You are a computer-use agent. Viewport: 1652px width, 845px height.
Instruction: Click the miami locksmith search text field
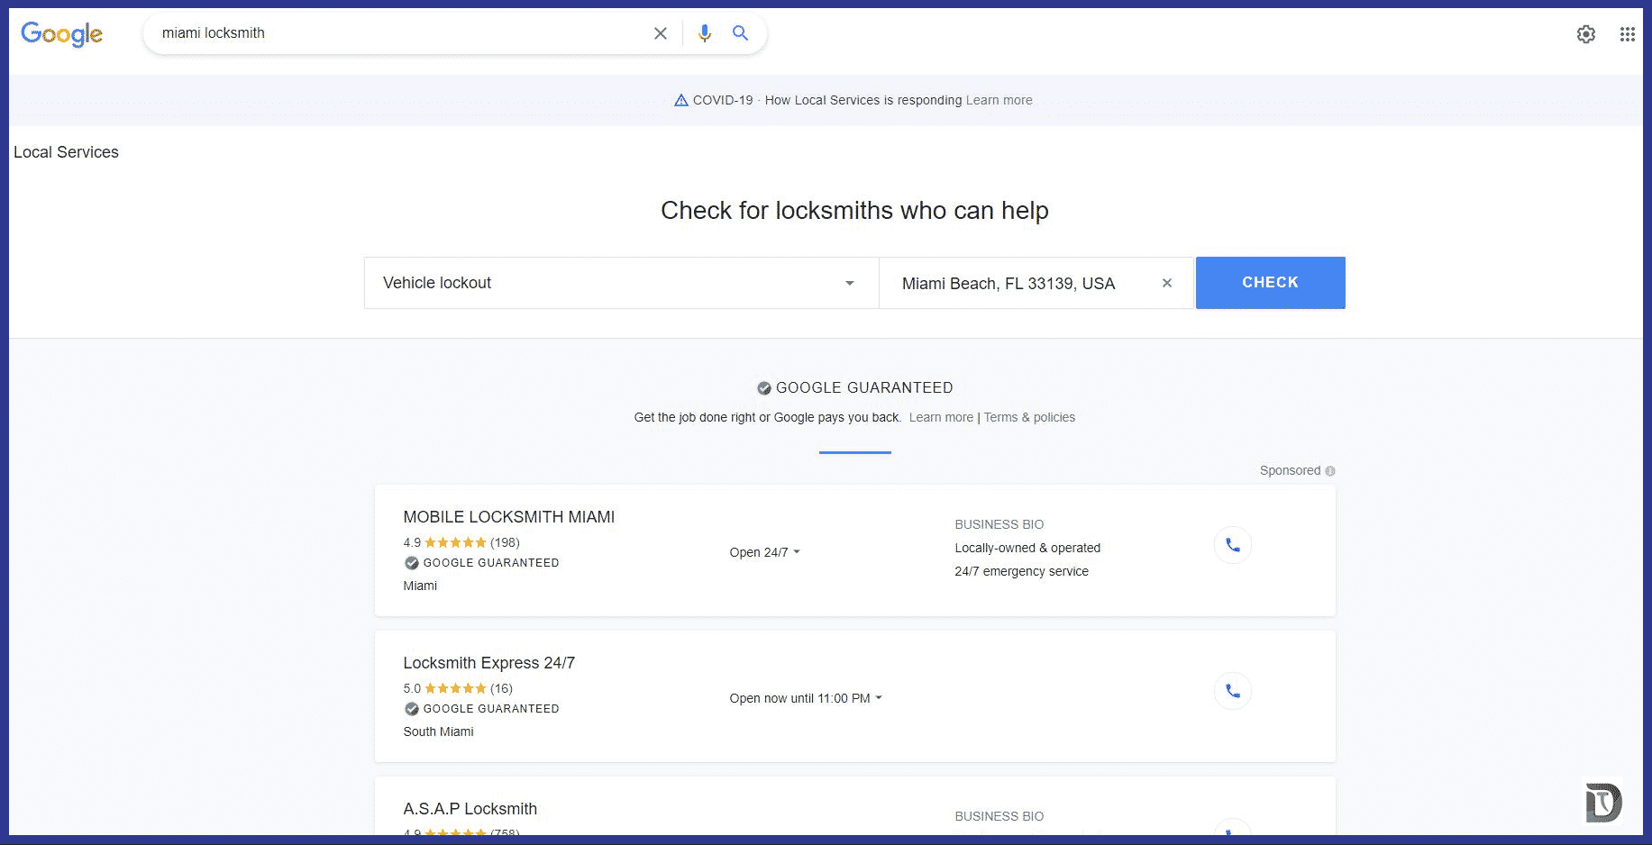click(x=401, y=33)
